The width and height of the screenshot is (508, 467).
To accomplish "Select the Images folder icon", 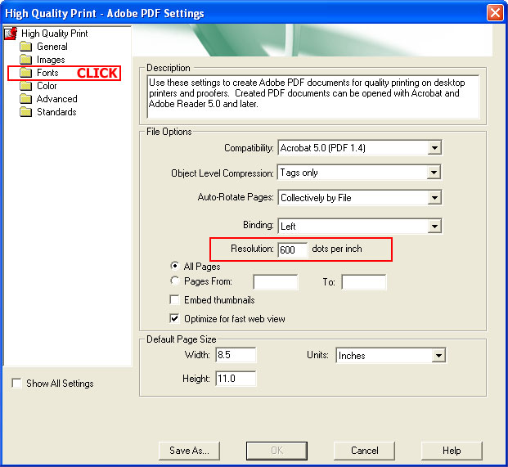I will (25, 60).
